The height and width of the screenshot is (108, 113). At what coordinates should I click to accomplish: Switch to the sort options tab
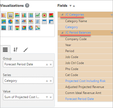click(x=15, y=50)
